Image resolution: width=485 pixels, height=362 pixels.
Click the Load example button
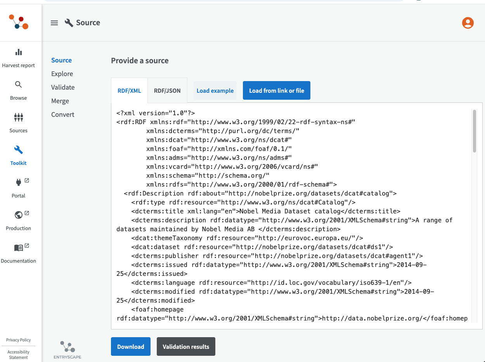click(x=215, y=91)
